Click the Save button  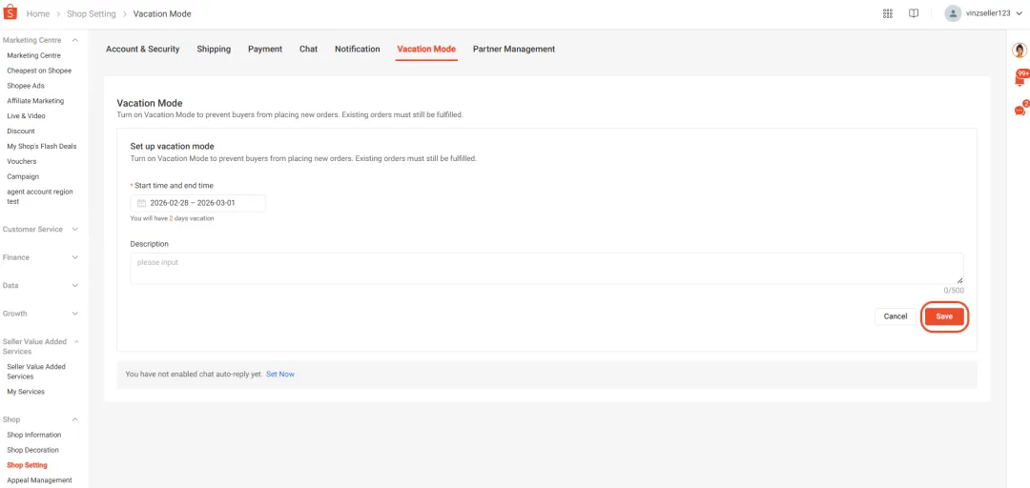944,316
